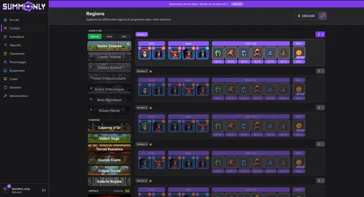The width and height of the screenshot is (364, 197).
Task: Select the Bois Mystique region
Action: pos(109,100)
